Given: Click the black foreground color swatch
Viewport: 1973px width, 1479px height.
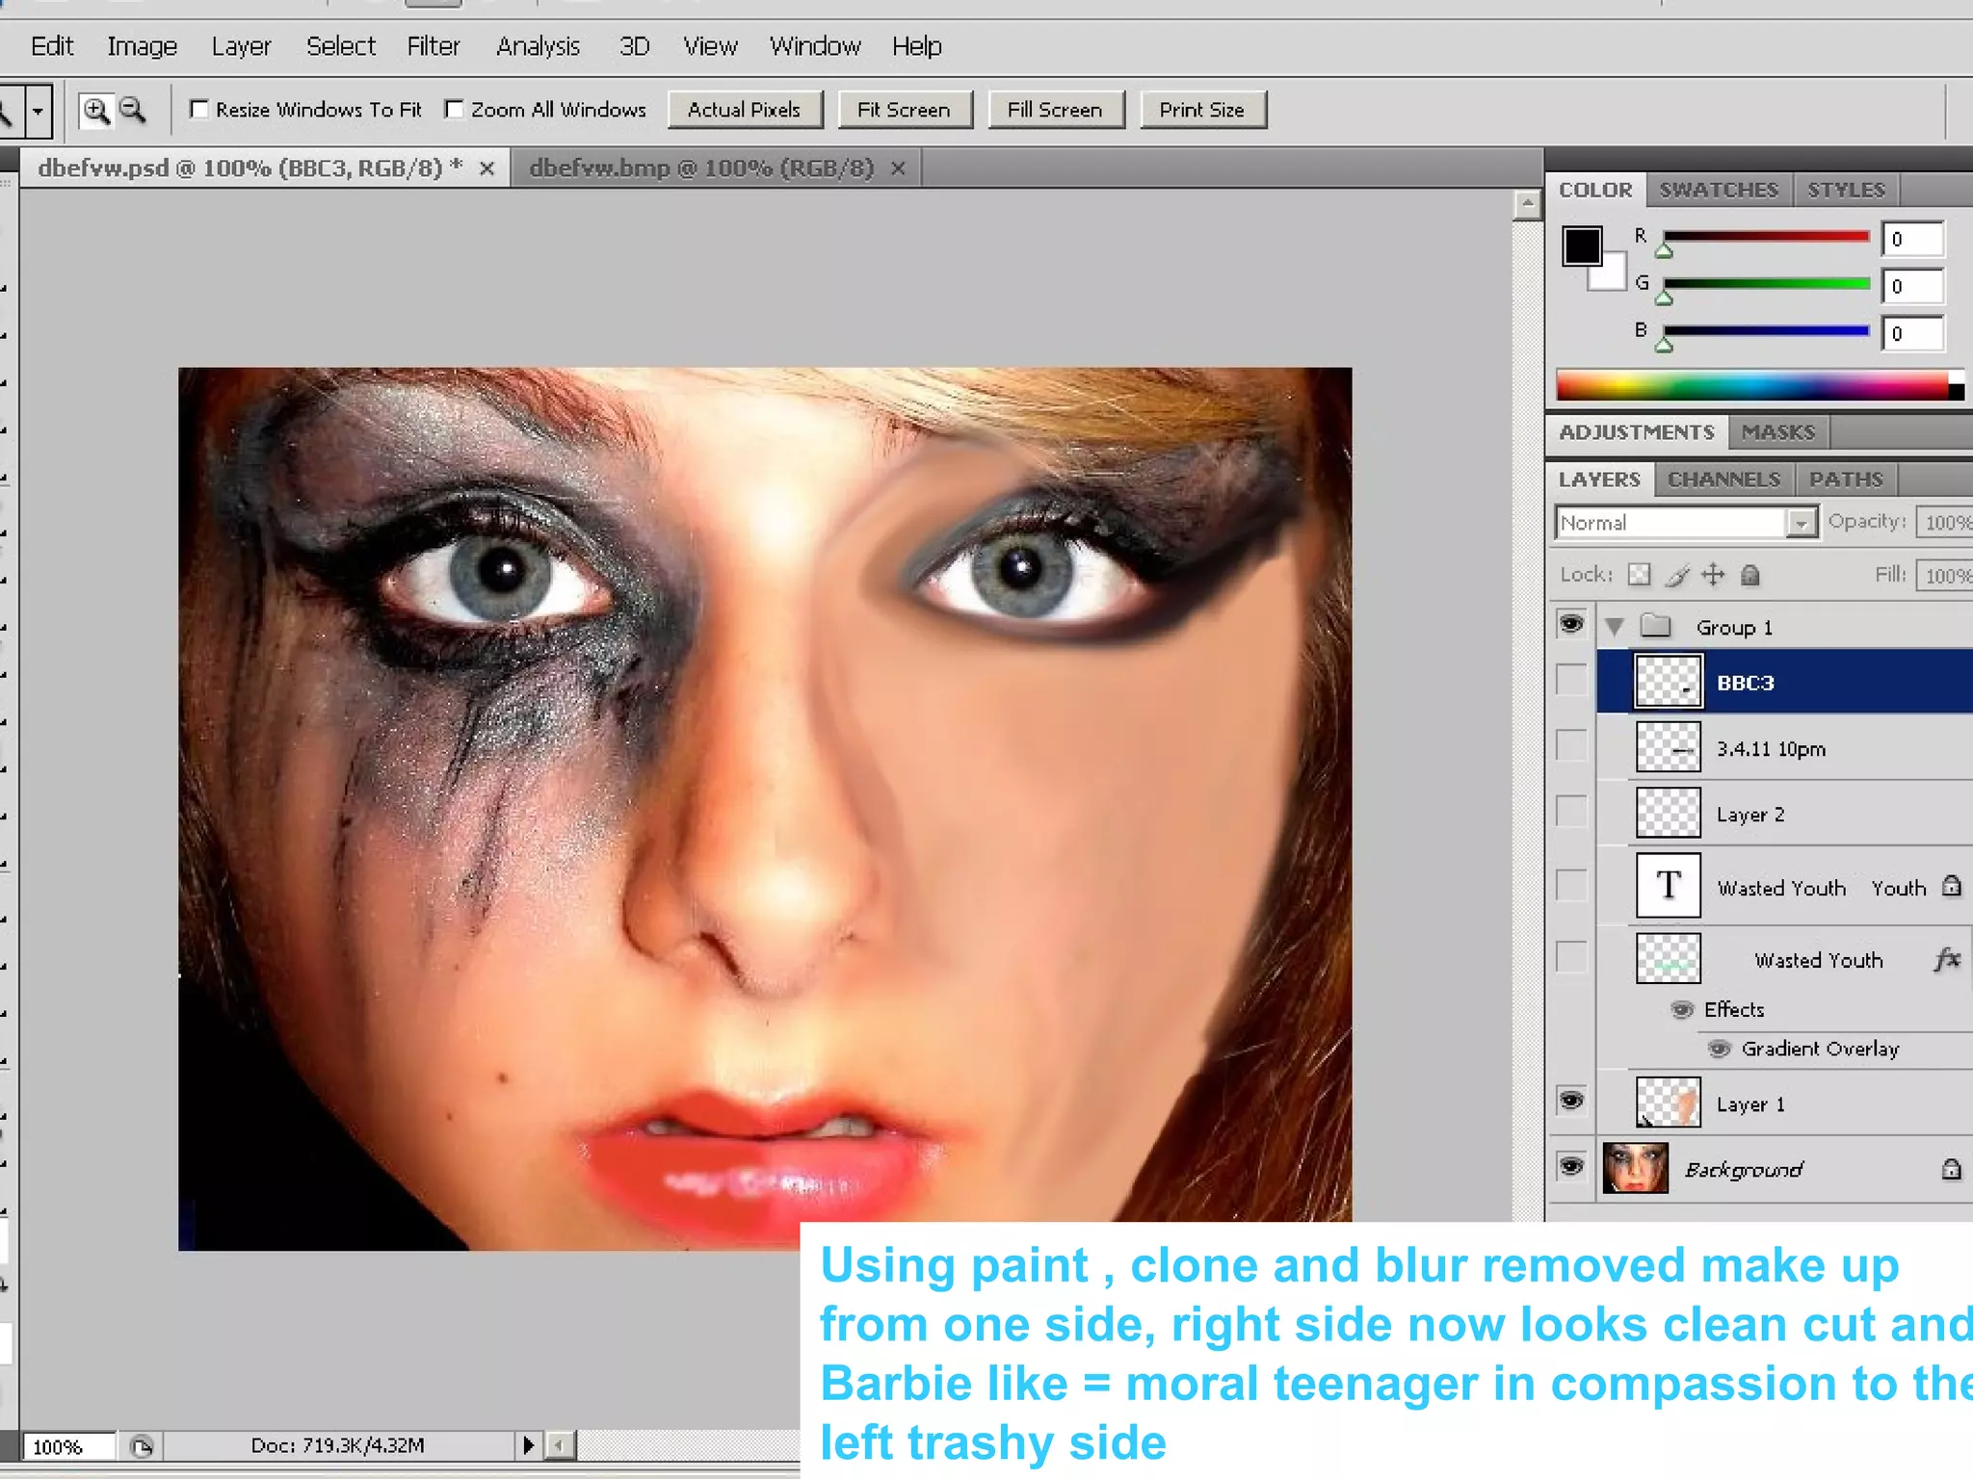Looking at the screenshot, I should pos(1582,246).
